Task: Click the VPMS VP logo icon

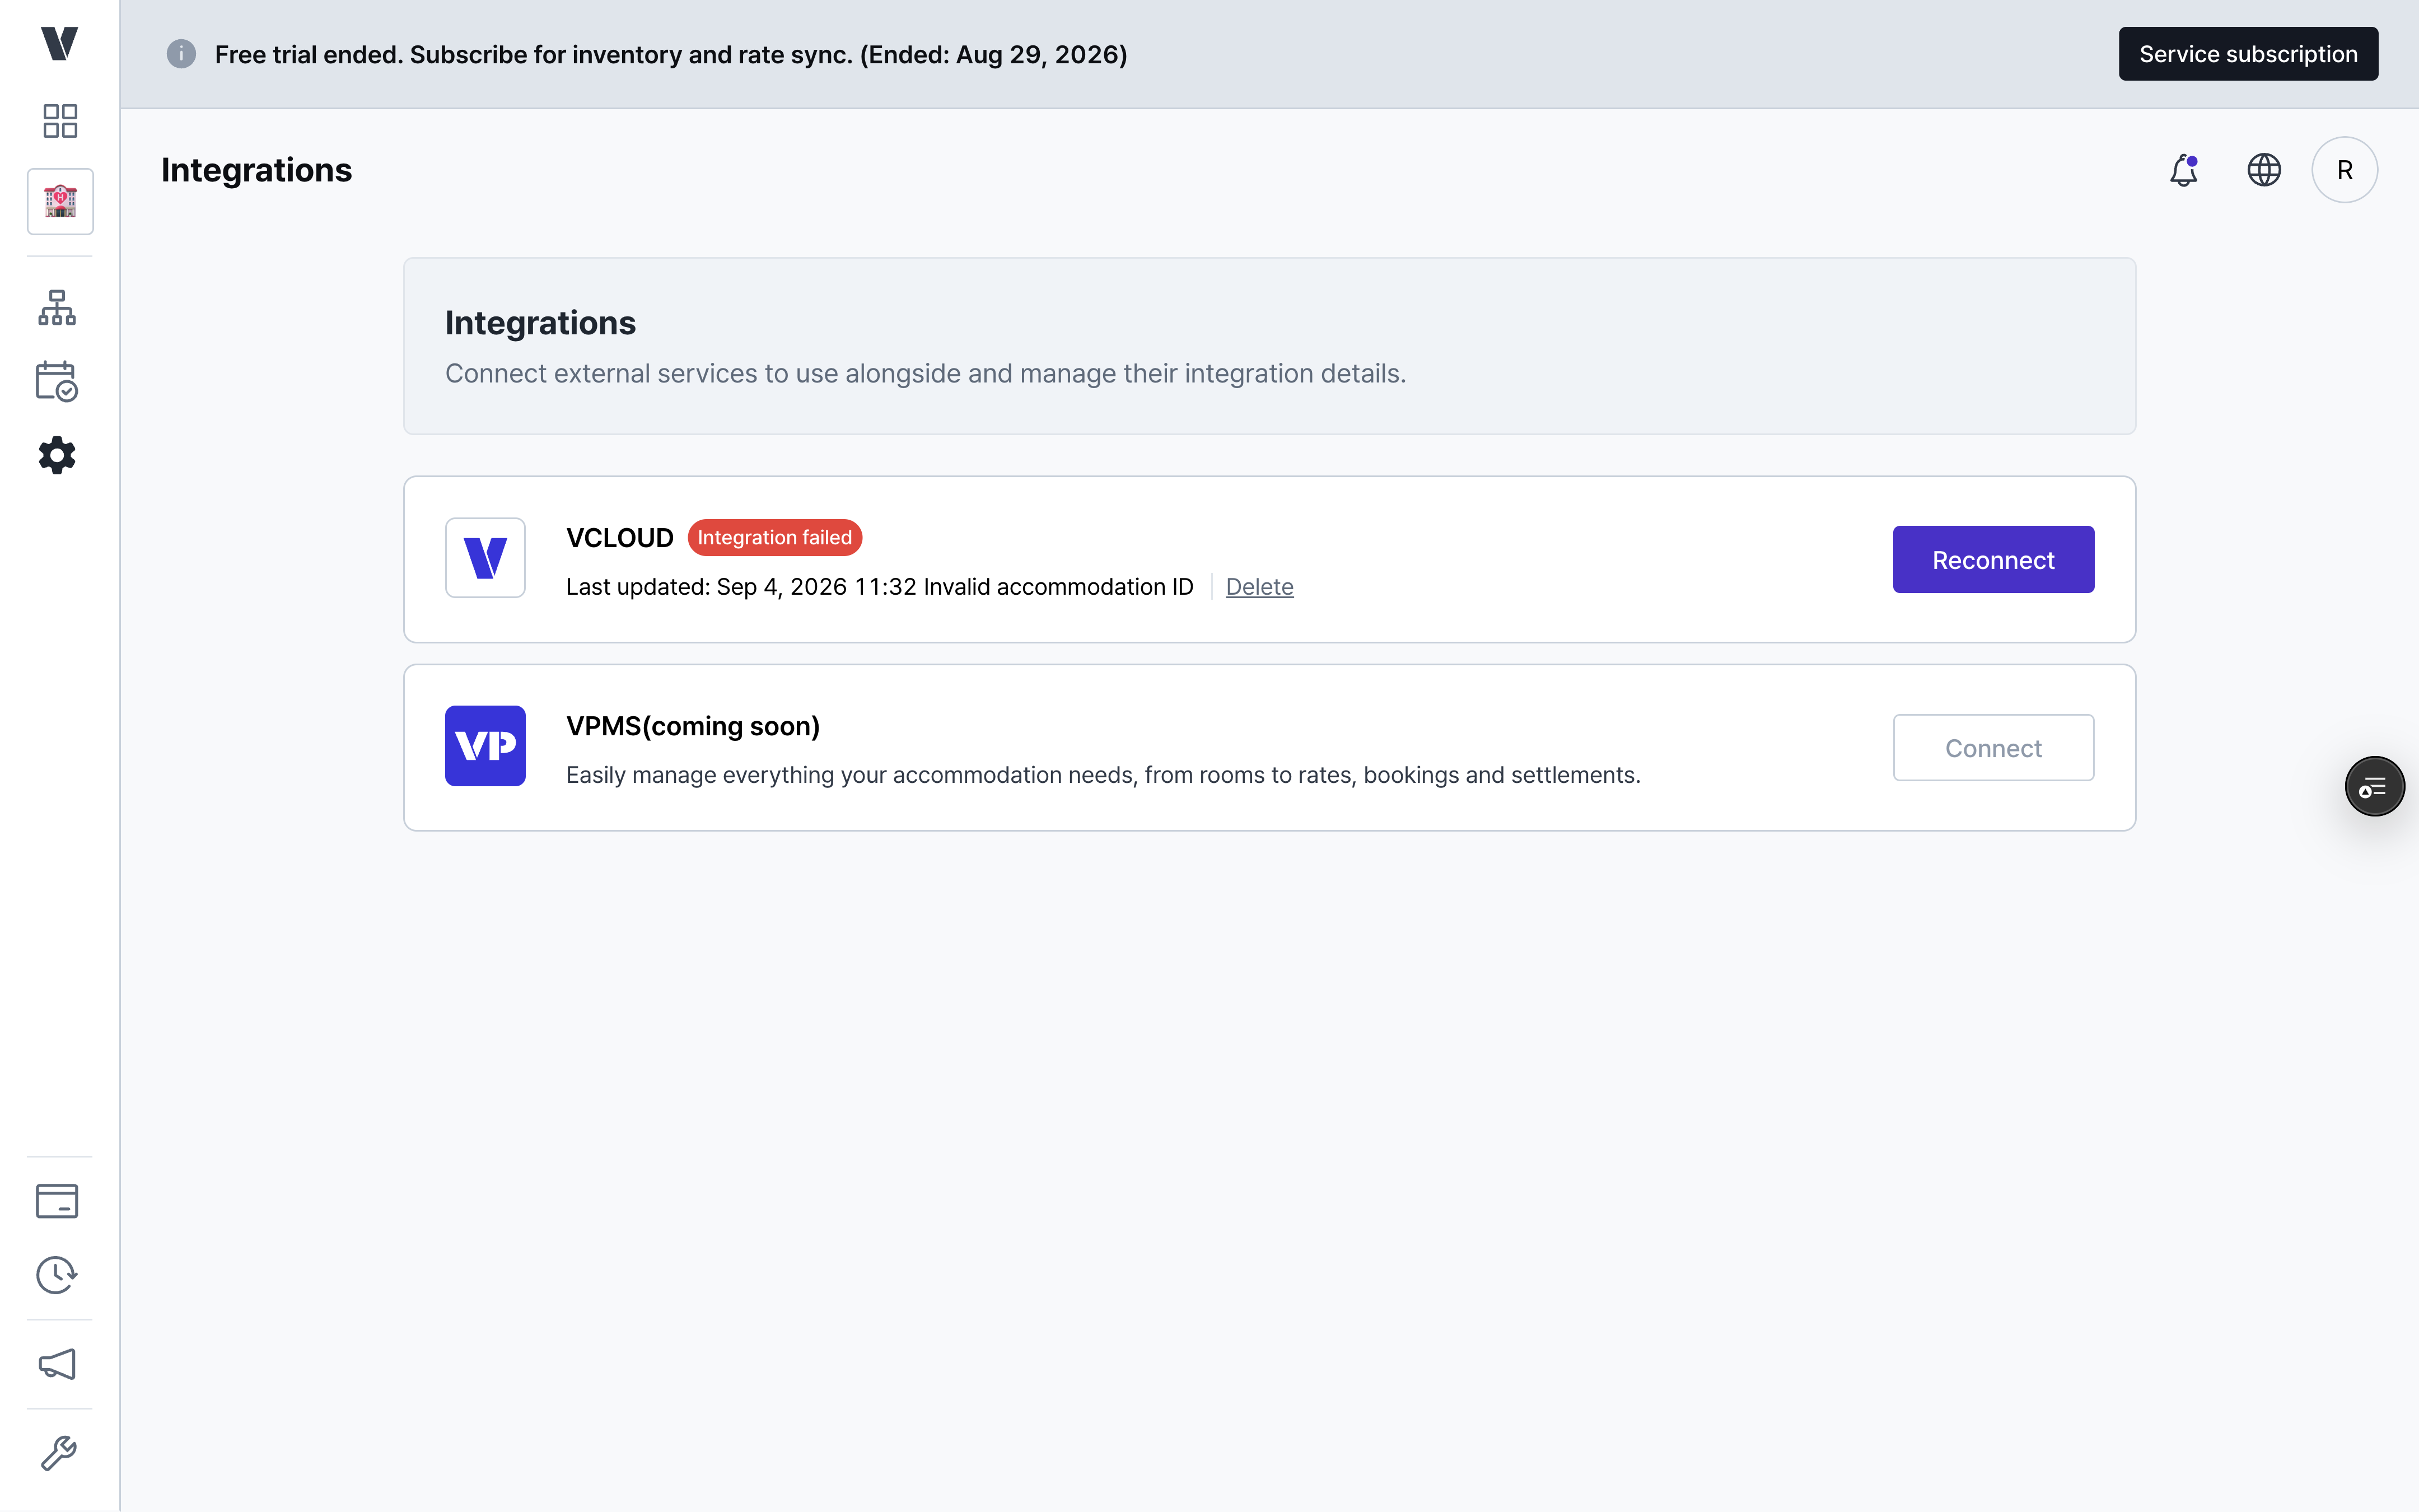Action: [x=486, y=746]
